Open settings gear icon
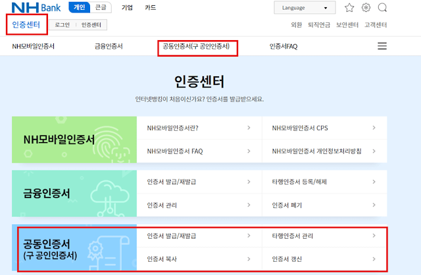The height and width of the screenshot is (275, 421). [x=366, y=7]
